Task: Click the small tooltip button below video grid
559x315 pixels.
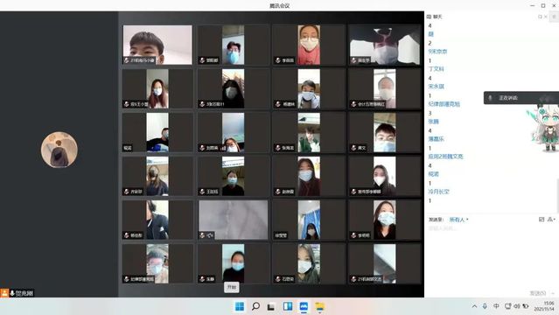Action: pyautogui.click(x=231, y=287)
